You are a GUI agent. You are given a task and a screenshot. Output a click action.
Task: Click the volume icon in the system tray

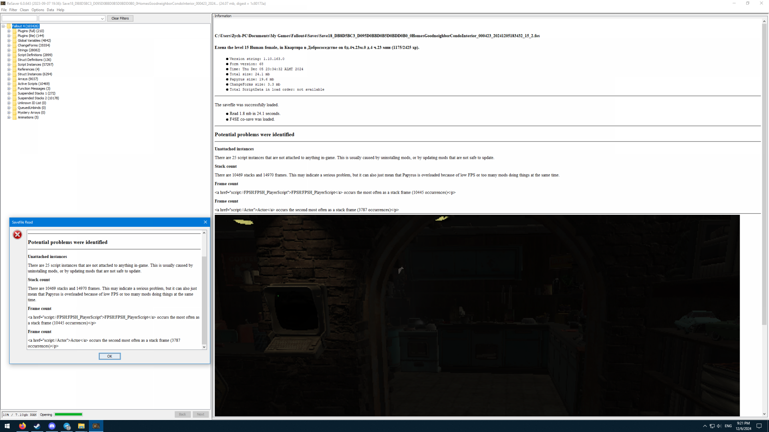719,426
